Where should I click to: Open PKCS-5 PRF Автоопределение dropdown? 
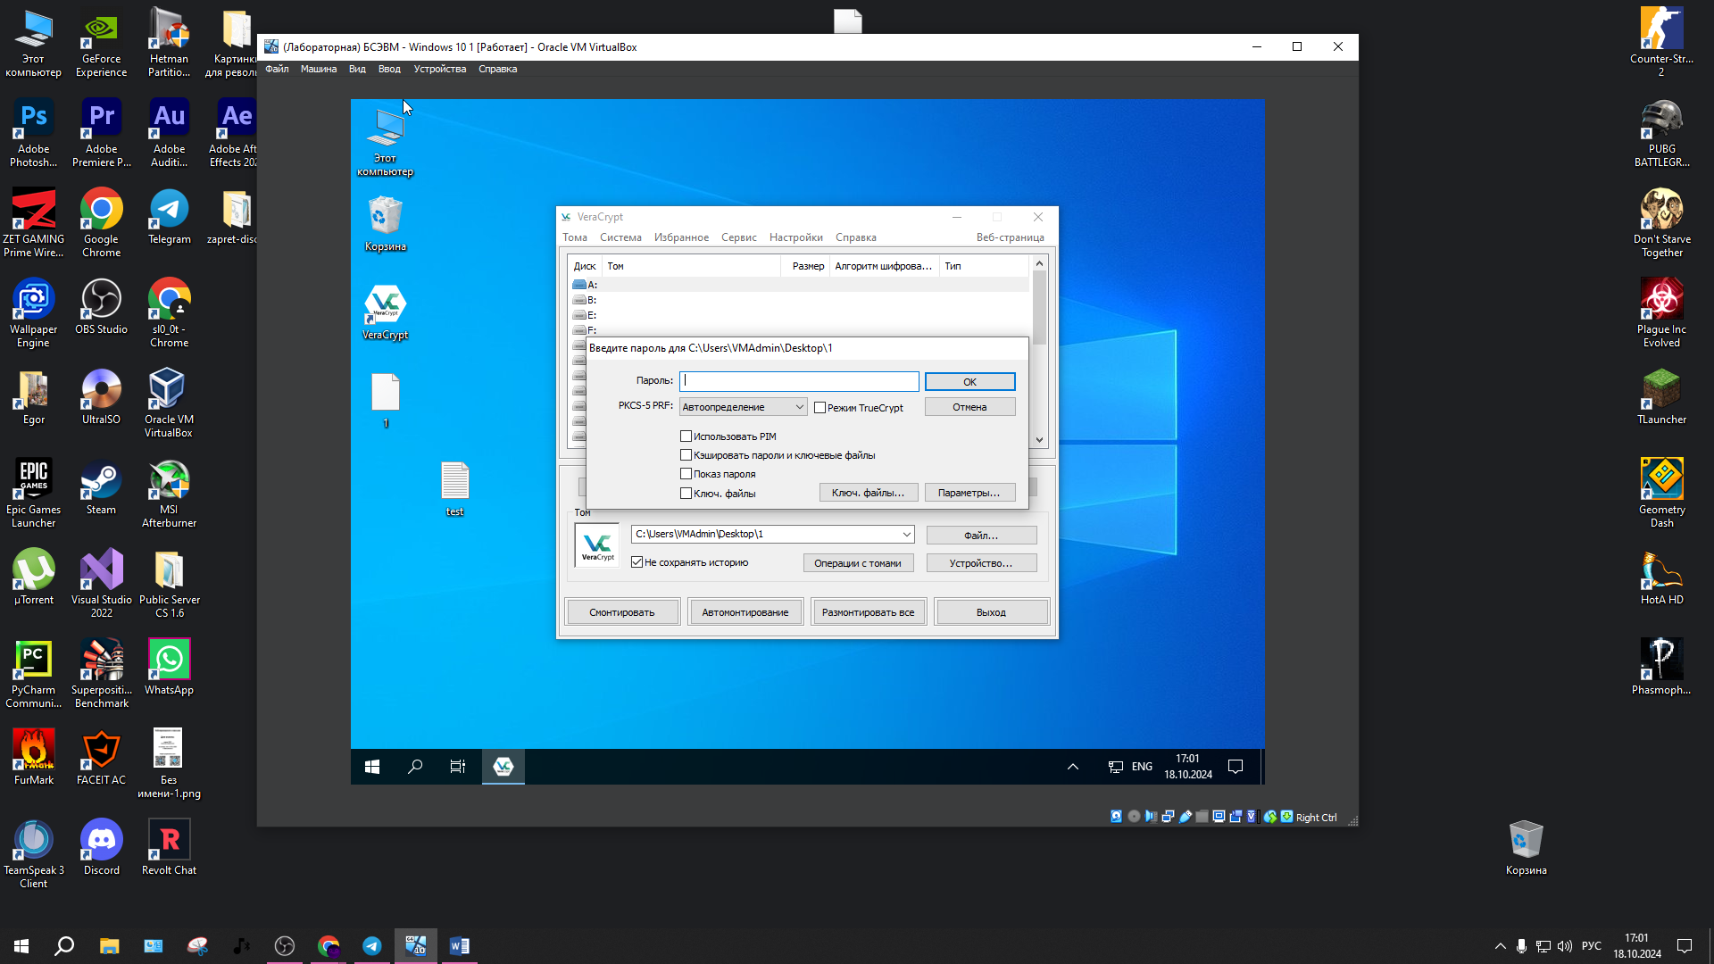click(x=743, y=407)
